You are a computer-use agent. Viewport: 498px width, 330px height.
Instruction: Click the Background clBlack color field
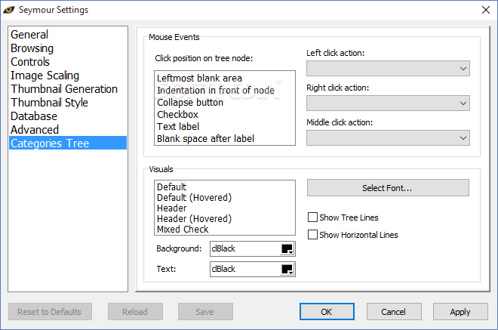253,248
